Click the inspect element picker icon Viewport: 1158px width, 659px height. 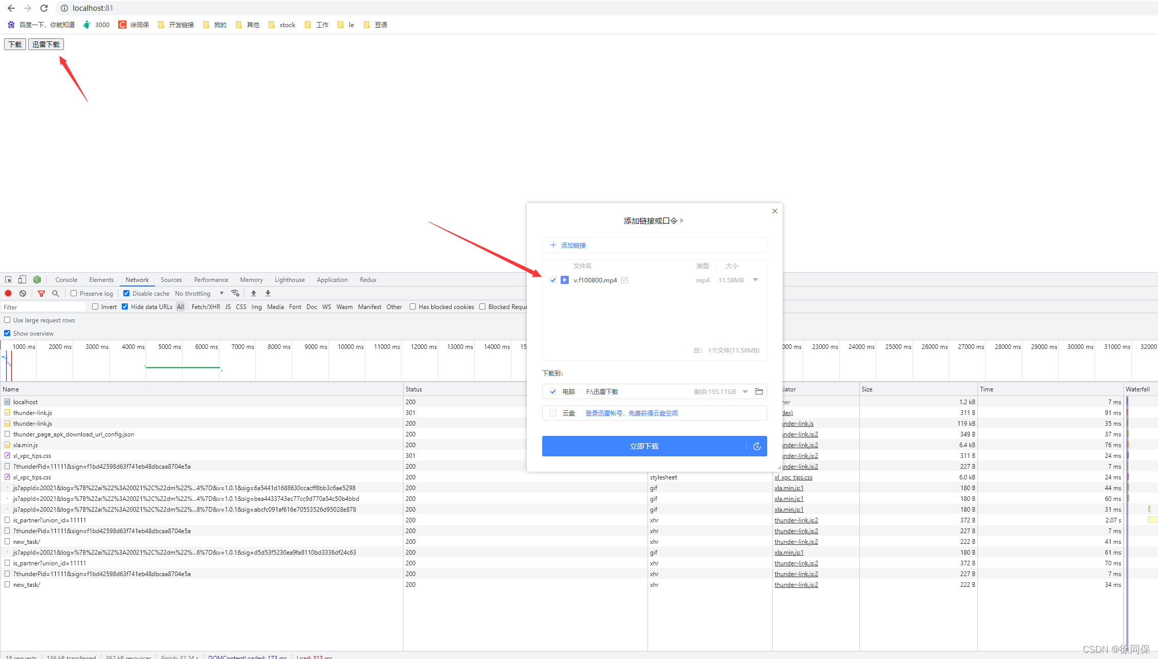(9, 280)
